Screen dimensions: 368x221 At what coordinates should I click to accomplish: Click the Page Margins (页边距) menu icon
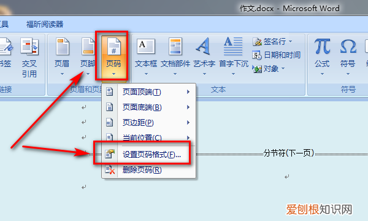[109, 122]
